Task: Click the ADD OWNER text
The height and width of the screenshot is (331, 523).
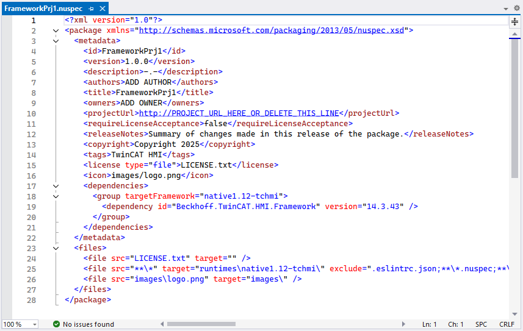Action: coord(141,103)
